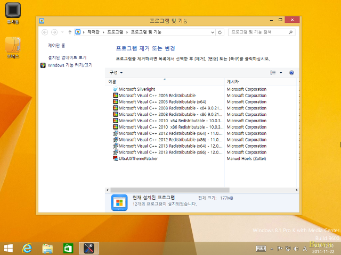The height and width of the screenshot is (255, 341).
Task: Open the 구성 dropdown menu
Action: point(116,72)
